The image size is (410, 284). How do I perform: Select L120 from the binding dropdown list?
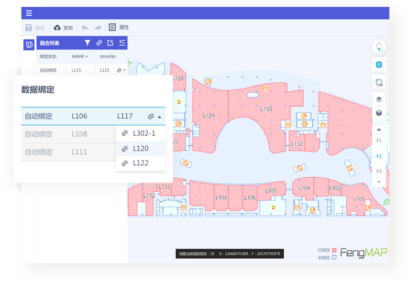[140, 148]
